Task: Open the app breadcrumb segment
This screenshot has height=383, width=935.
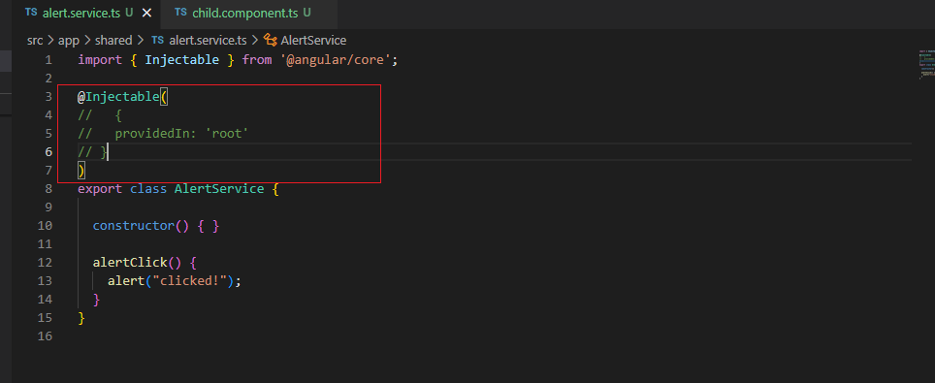Action: click(x=69, y=41)
